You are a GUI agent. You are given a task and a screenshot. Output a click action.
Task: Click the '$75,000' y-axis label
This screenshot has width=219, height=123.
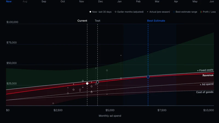(11, 43)
